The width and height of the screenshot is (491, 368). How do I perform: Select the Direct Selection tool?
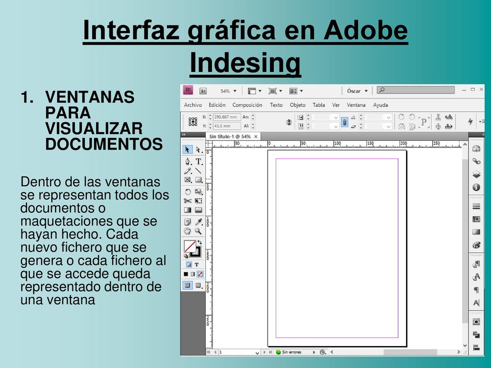[x=198, y=149]
